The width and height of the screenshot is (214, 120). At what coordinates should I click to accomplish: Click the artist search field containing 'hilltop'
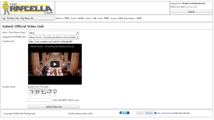pyautogui.click(x=52, y=33)
